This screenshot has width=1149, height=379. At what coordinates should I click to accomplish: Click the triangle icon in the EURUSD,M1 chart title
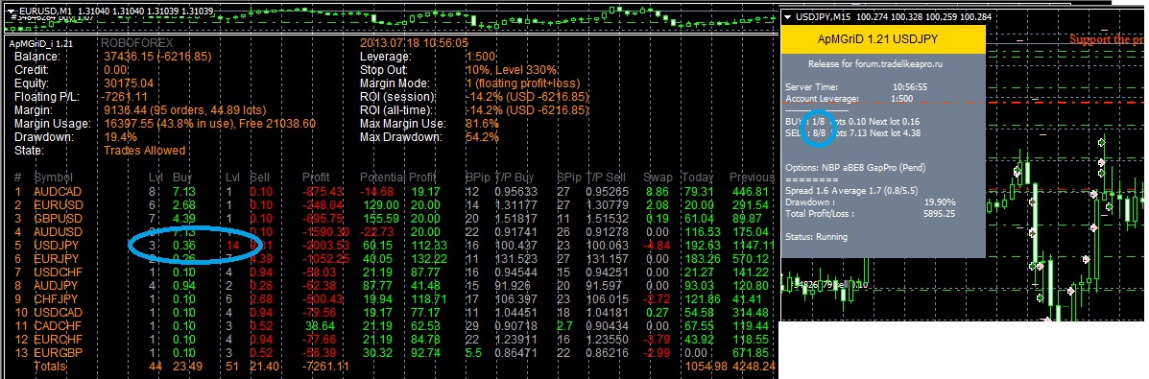coord(10,12)
